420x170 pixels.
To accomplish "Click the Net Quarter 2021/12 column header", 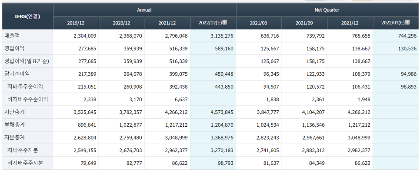I will [x=350, y=23].
